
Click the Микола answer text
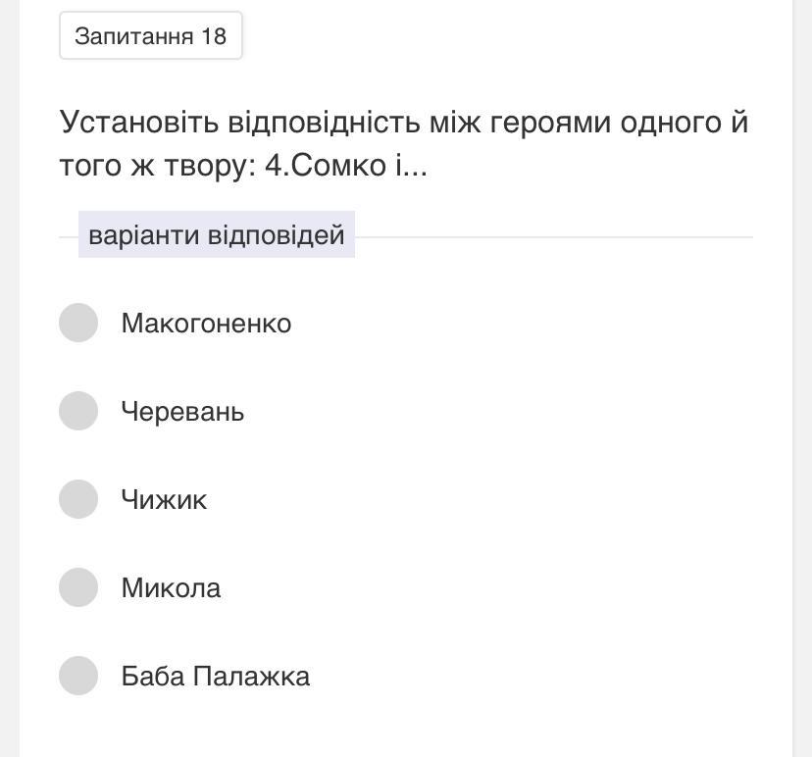click(171, 588)
